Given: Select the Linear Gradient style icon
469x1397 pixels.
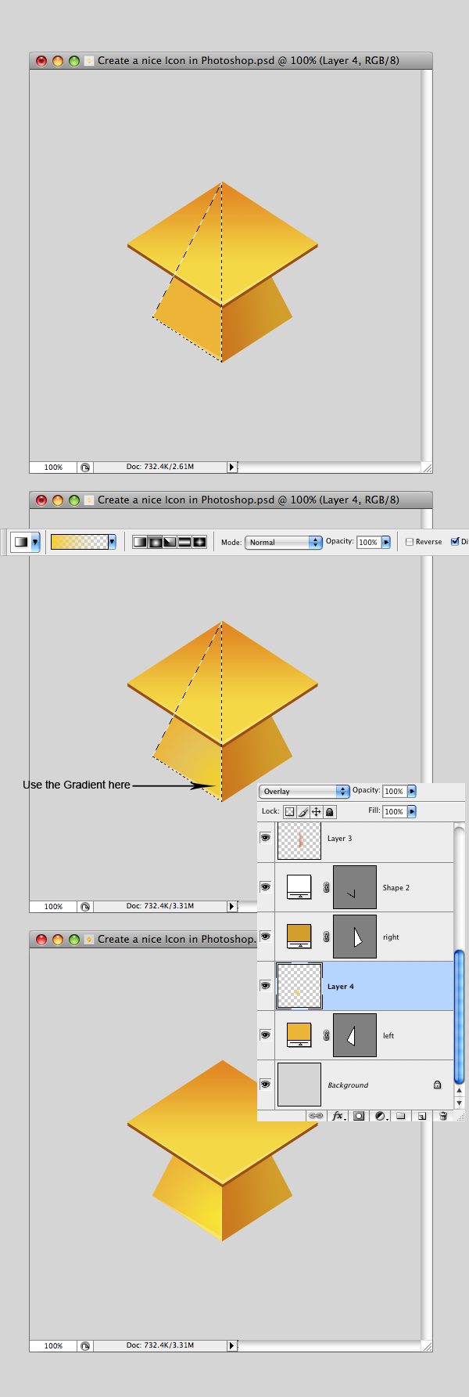Looking at the screenshot, I should 140,542.
